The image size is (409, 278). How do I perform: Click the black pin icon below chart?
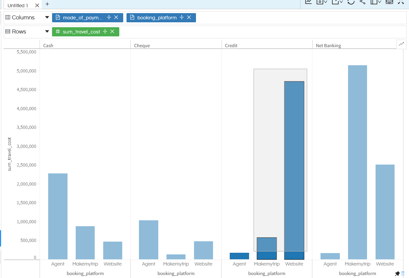[397, 273]
